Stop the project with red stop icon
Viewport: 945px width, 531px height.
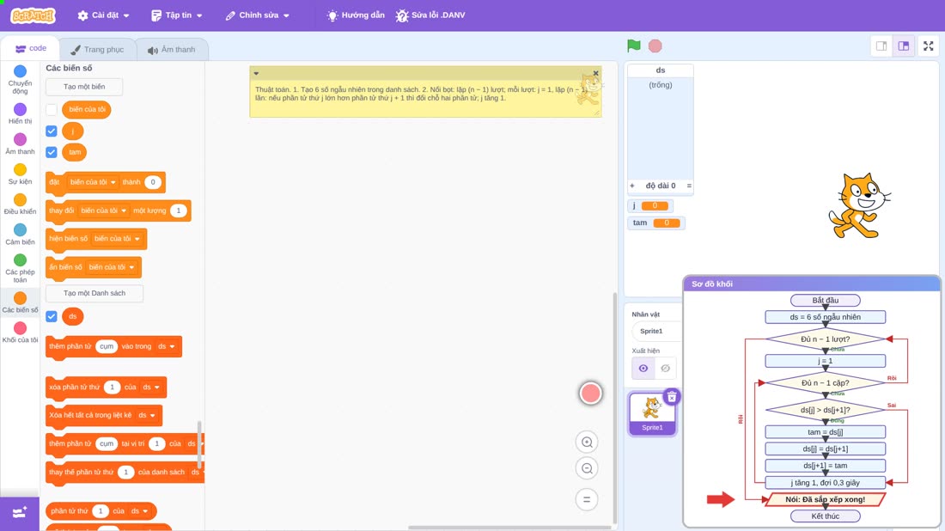pos(655,46)
